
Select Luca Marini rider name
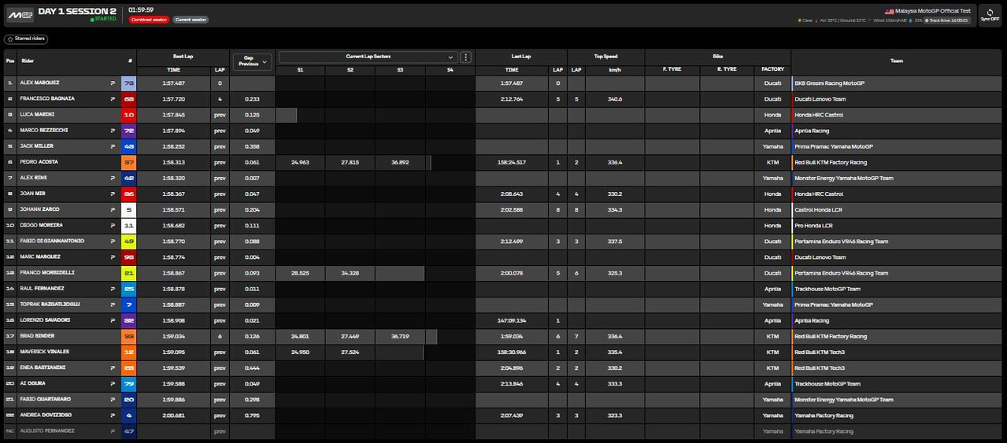(37, 115)
